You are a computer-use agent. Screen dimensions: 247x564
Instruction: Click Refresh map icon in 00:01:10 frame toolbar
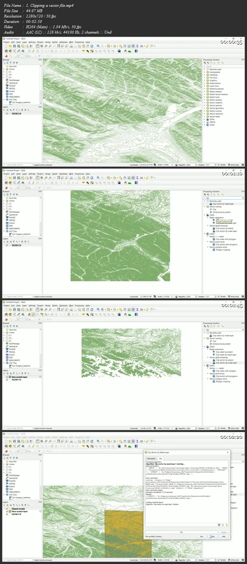click(92, 178)
